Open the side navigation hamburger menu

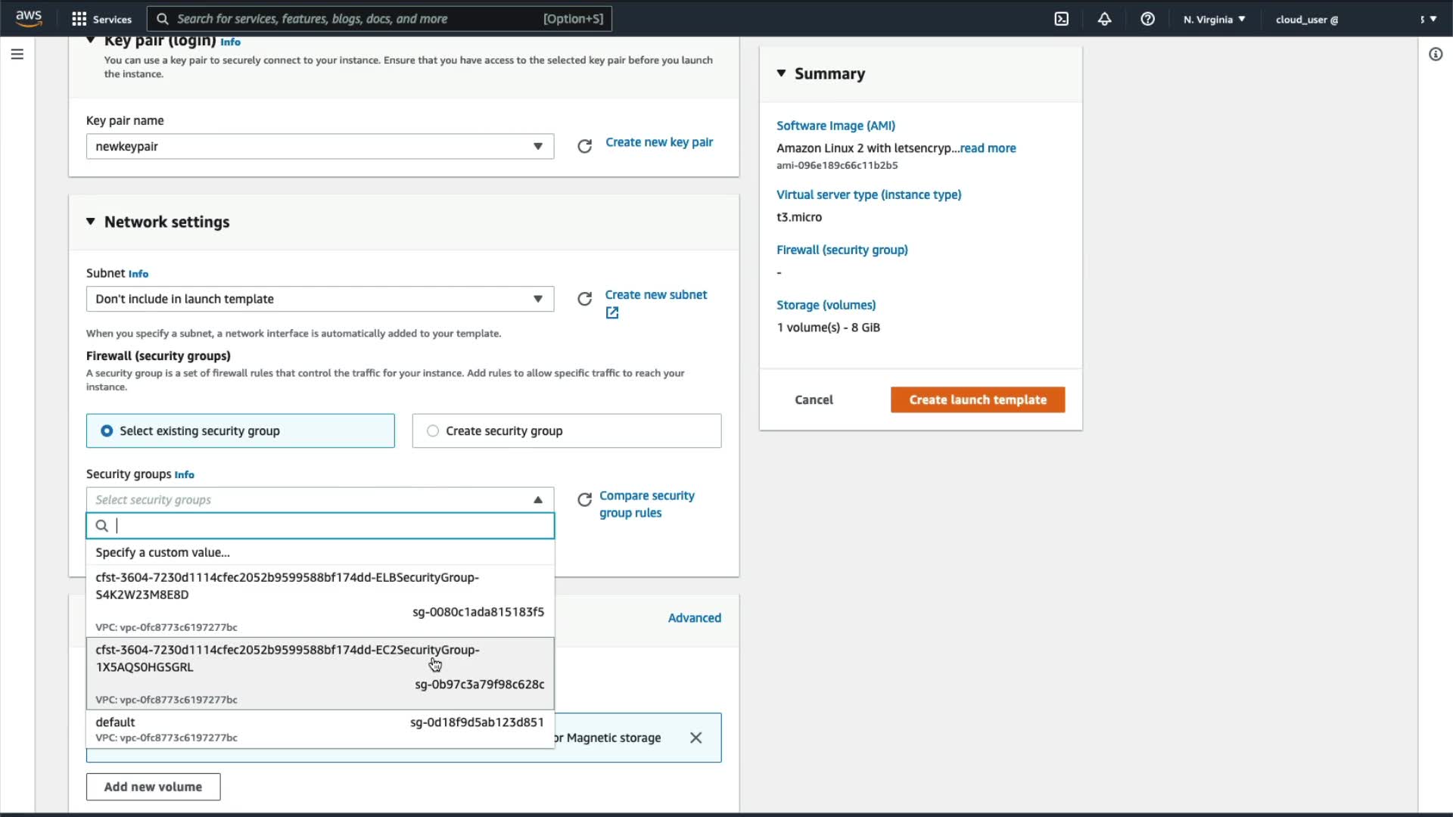coord(17,54)
